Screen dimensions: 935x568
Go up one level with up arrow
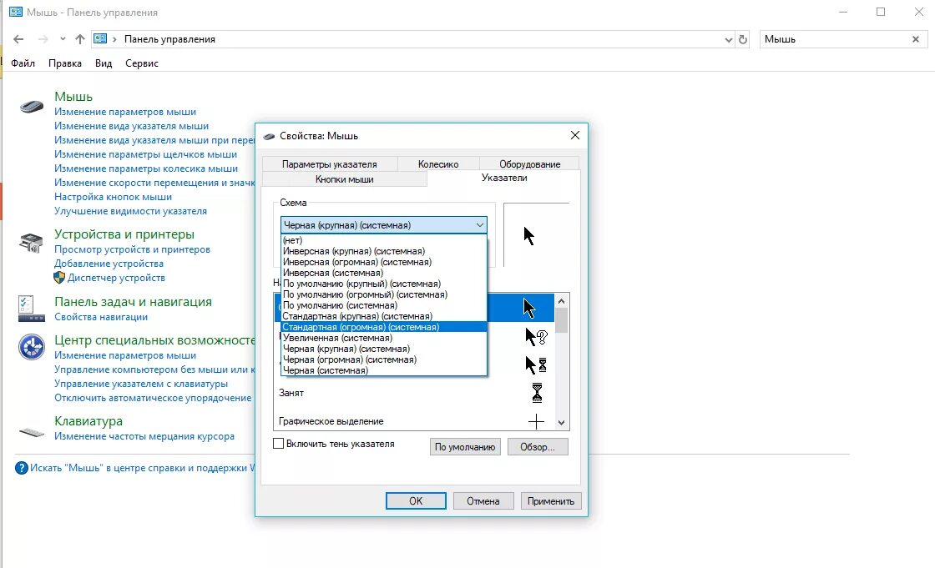[80, 39]
